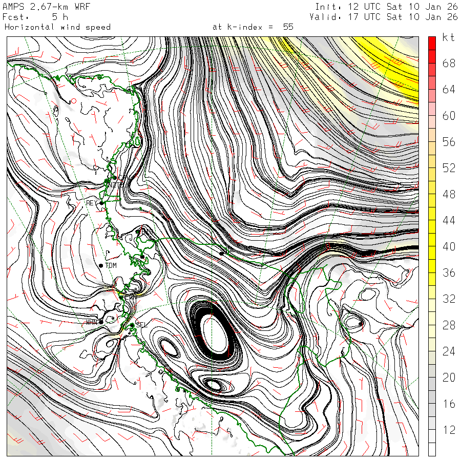Click the SEL station marker

tap(132, 325)
